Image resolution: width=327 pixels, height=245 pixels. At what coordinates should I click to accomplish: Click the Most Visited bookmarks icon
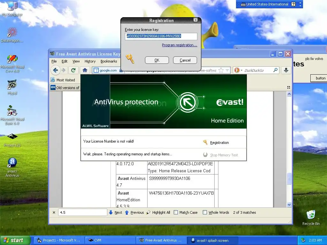[53, 80]
